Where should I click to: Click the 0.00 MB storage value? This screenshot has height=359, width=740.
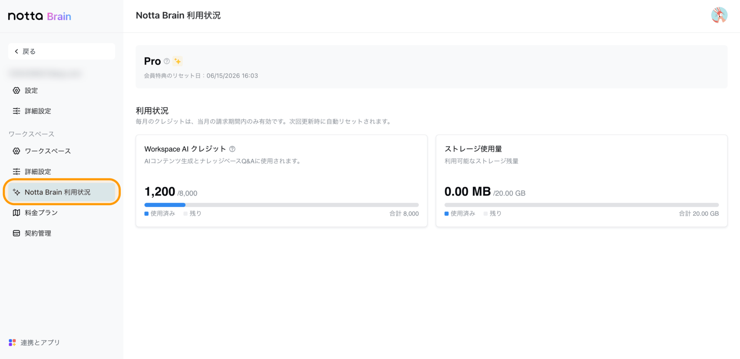click(x=468, y=192)
